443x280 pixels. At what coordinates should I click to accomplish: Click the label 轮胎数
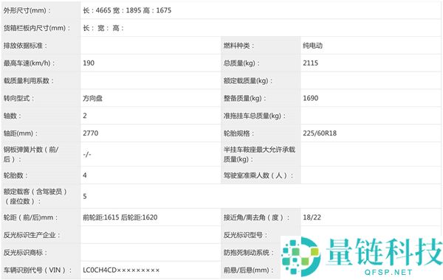(16, 175)
